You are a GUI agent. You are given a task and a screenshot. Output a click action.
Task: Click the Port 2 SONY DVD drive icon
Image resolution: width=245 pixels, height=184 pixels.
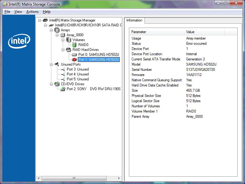coord(63,89)
